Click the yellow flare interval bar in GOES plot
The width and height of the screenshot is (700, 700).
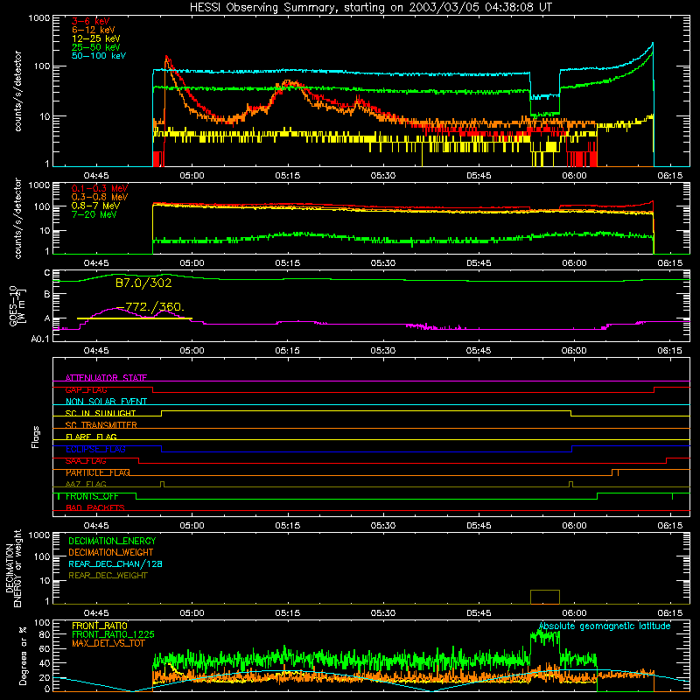click(x=135, y=318)
